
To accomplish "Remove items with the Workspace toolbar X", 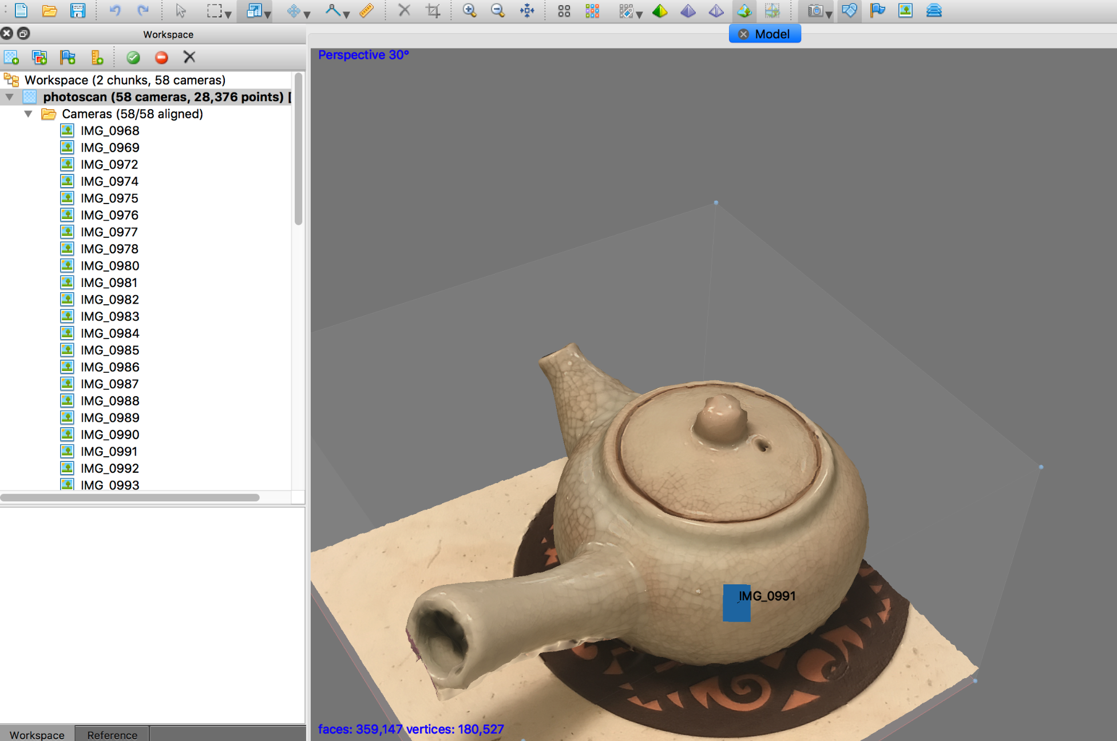I will tap(189, 57).
